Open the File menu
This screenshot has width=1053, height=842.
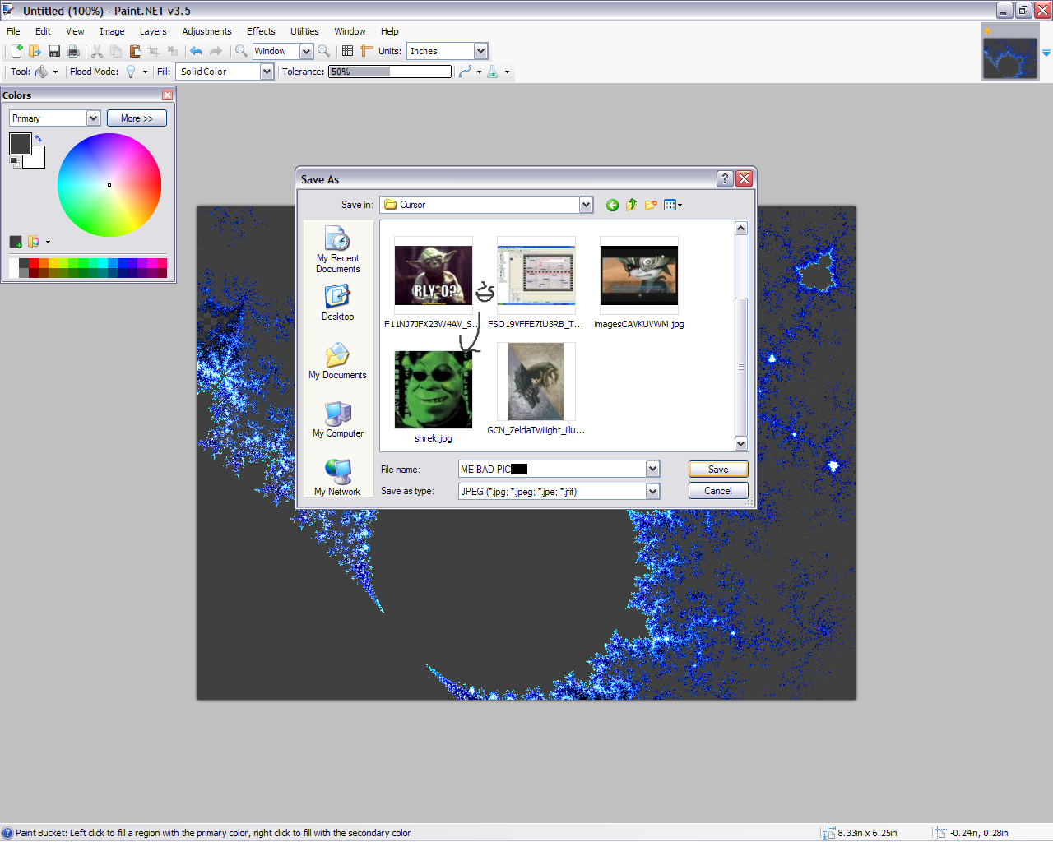(x=14, y=31)
